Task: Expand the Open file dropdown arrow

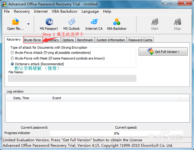Action: pyautogui.click(x=28, y=24)
